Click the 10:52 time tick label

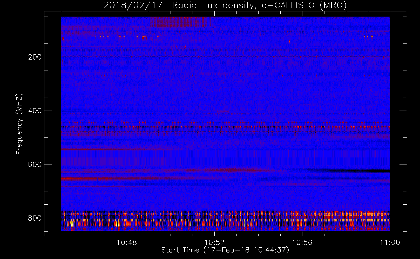[x=214, y=243]
